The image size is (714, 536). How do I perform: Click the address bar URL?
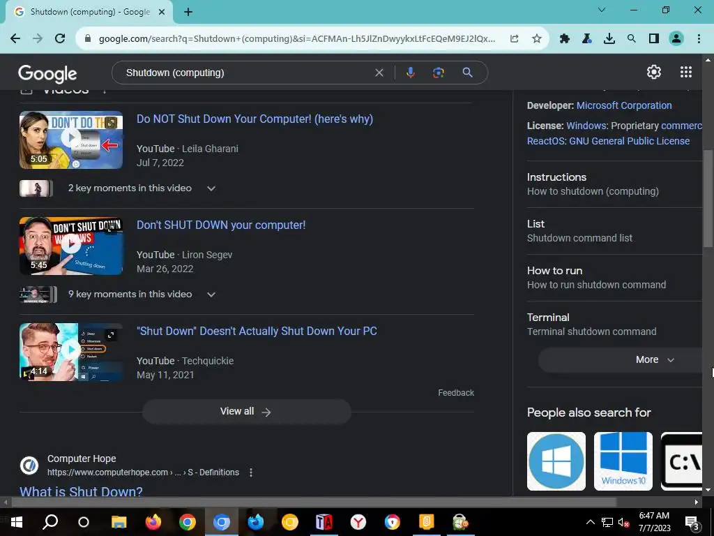(297, 39)
